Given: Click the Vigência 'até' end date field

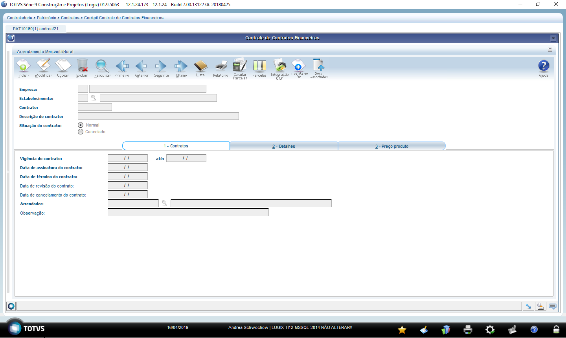Looking at the screenshot, I should 186,158.
